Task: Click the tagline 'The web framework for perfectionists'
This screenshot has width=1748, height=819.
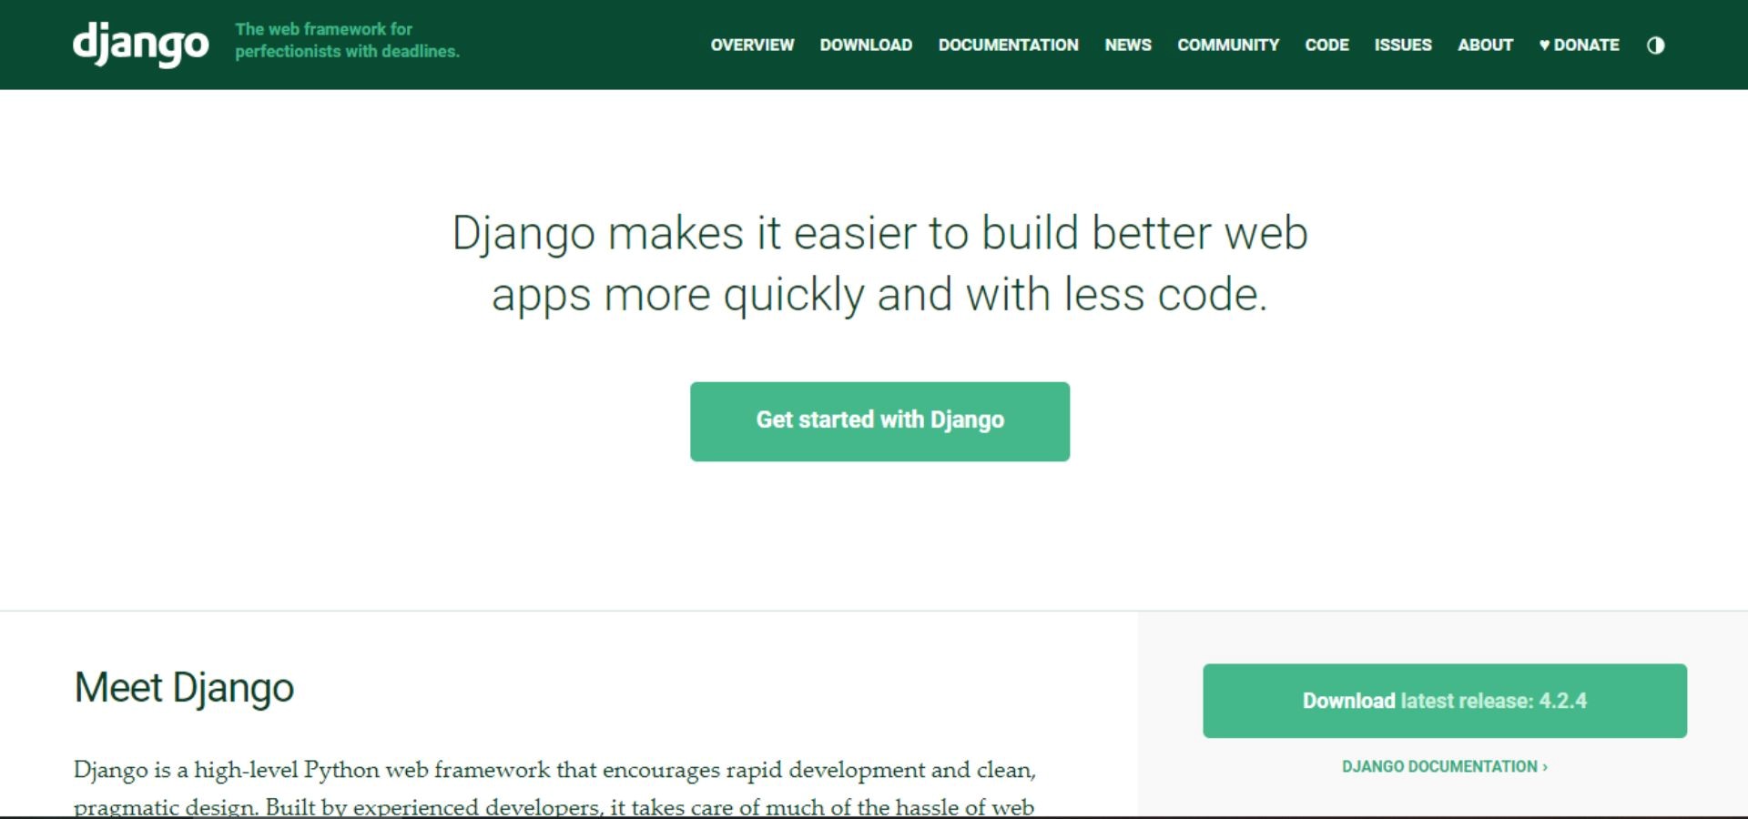Action: 347,40
